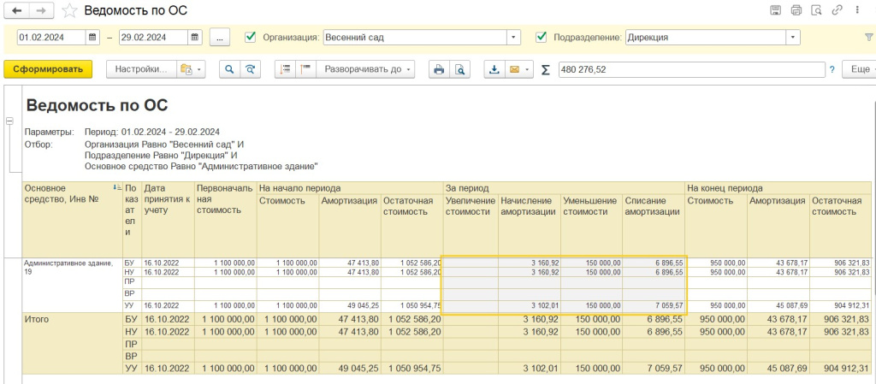Click the start date field 01.02.2024
Viewport: 876px width, 384px height.
52,38
